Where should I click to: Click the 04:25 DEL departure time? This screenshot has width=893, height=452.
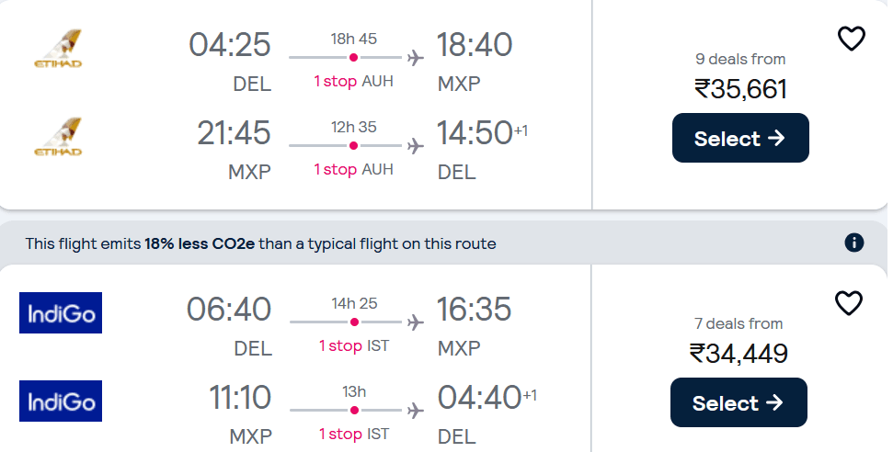point(230,45)
